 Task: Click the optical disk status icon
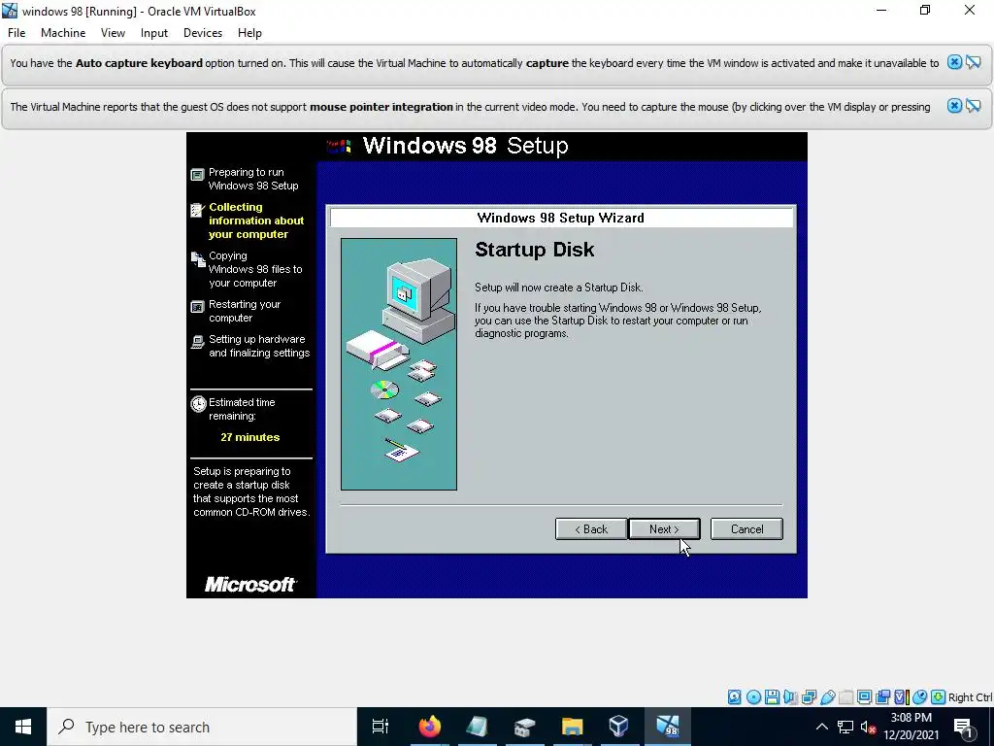(753, 697)
